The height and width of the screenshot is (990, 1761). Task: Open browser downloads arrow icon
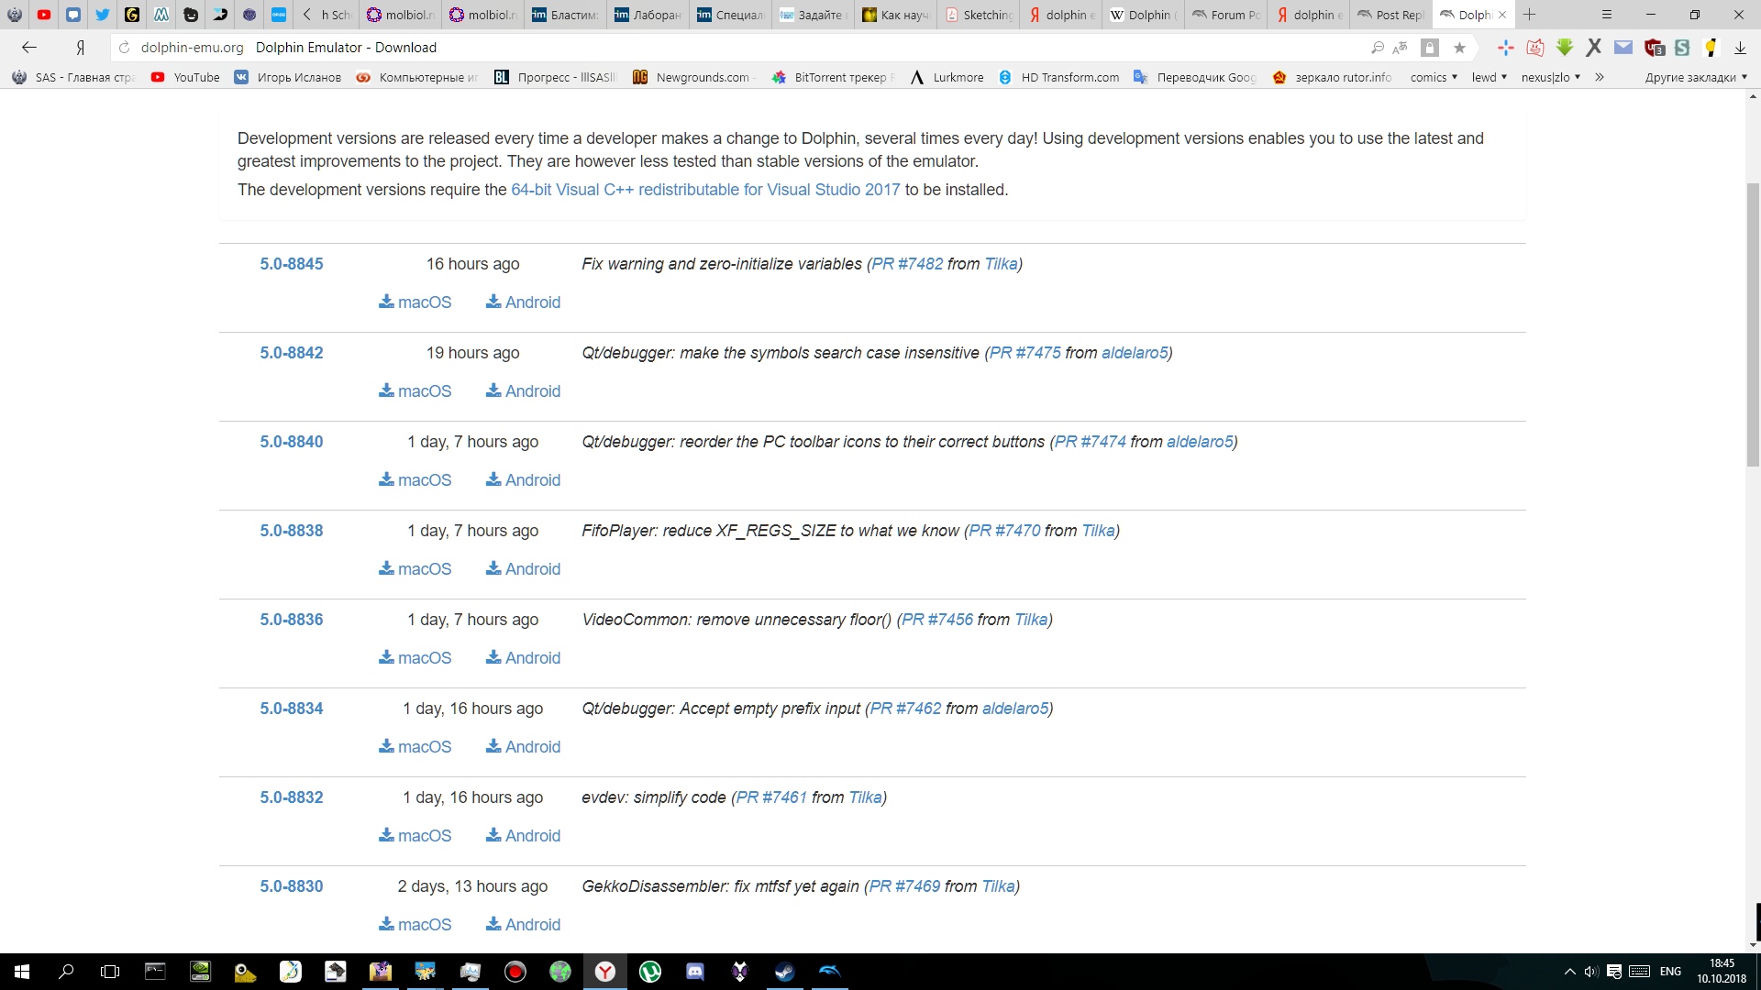[x=1740, y=48]
